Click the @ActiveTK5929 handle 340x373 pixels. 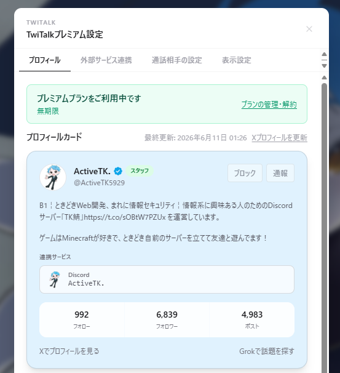(100, 183)
